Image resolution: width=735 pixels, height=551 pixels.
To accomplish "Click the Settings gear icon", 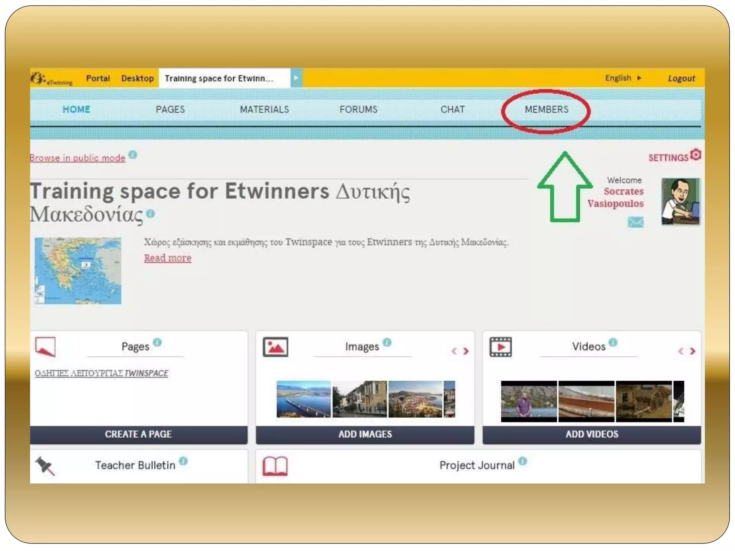I will coord(696,155).
